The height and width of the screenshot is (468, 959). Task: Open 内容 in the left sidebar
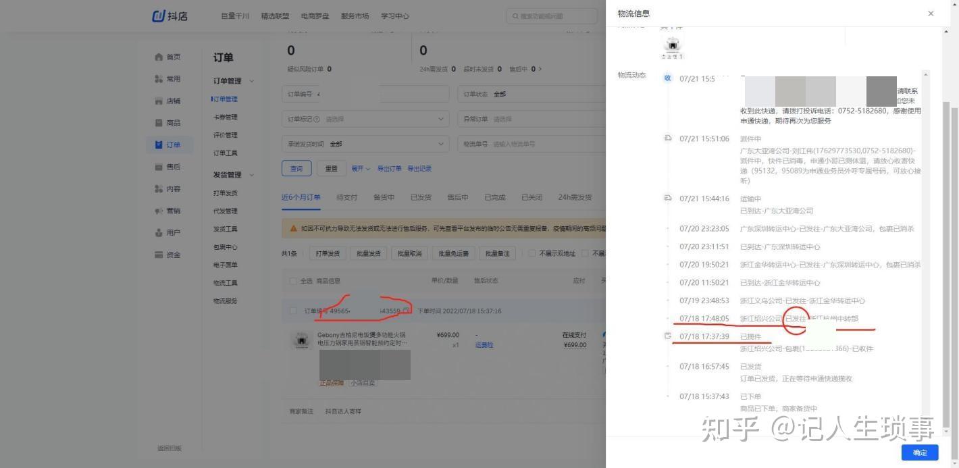(x=167, y=189)
